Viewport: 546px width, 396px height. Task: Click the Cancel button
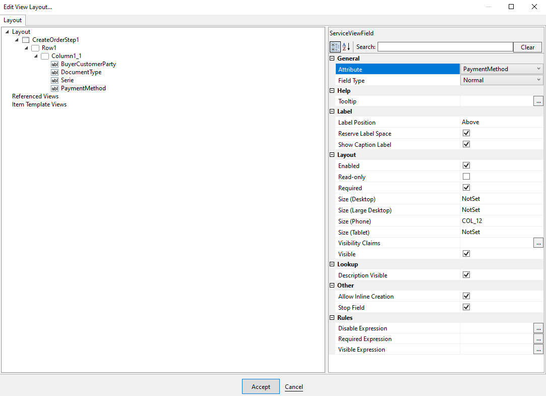(x=294, y=386)
